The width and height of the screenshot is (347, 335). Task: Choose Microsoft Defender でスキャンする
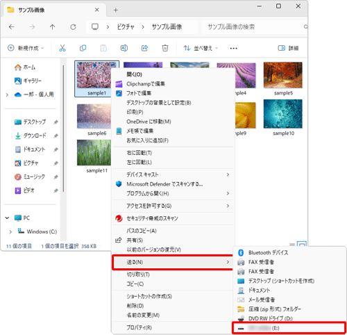(173, 184)
